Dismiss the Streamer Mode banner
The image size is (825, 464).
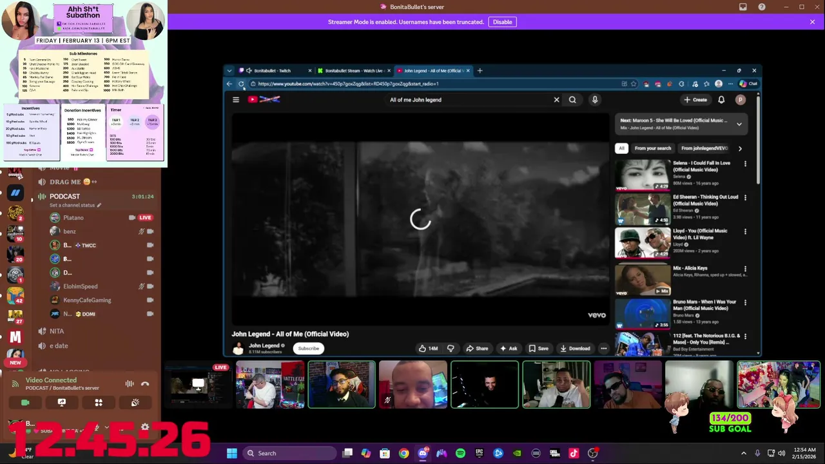(812, 22)
